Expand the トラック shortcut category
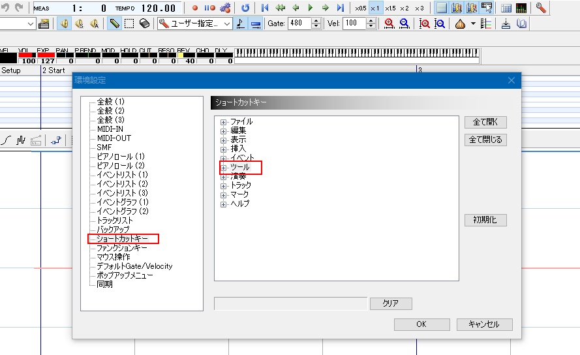The height and width of the screenshot is (355, 580). (x=223, y=186)
